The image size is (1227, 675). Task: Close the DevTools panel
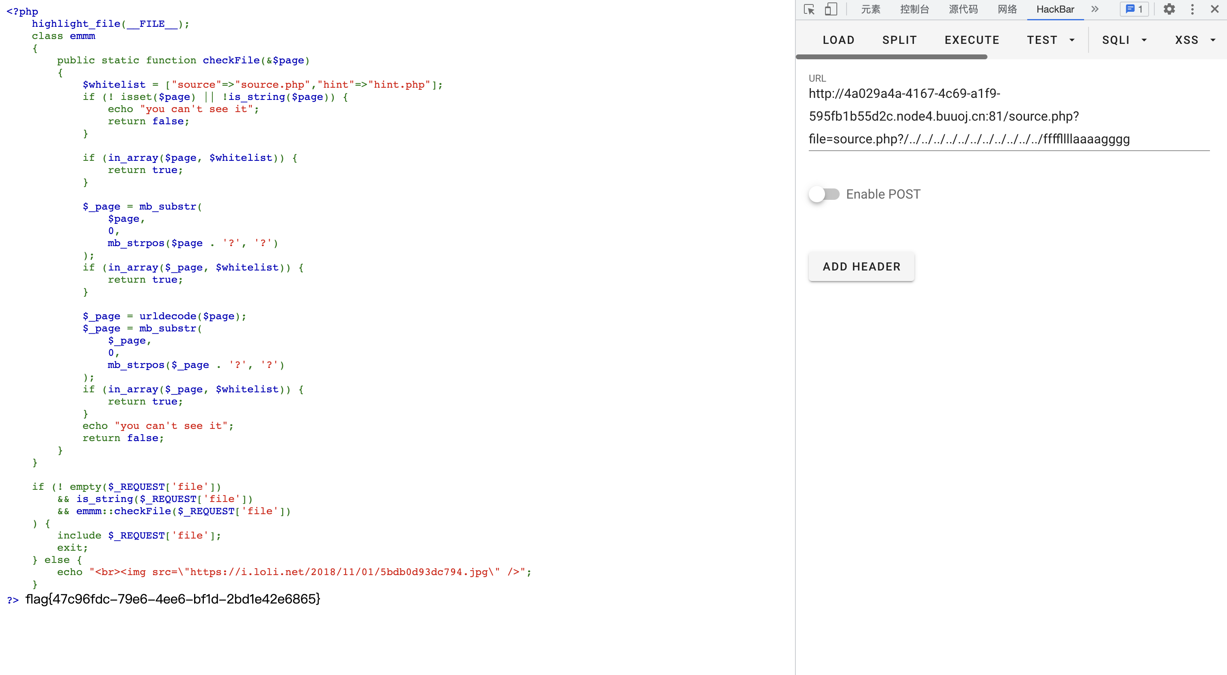[x=1214, y=9]
